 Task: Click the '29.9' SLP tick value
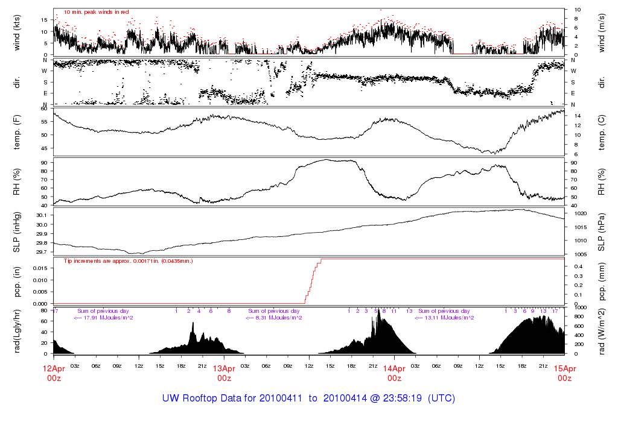point(42,233)
